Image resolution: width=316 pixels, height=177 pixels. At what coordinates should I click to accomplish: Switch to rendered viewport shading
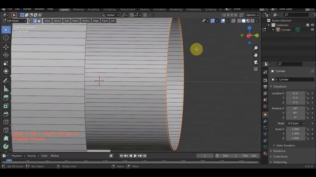[252, 21]
